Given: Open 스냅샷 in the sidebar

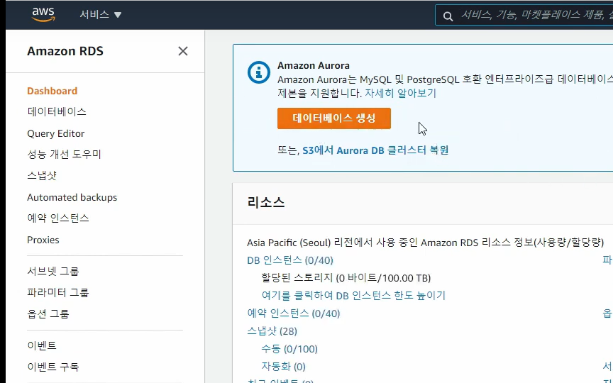Looking at the screenshot, I should point(42,175).
